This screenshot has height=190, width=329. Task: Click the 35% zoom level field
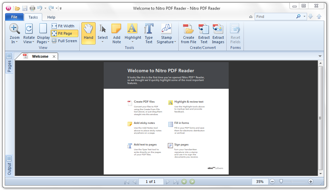260,182
